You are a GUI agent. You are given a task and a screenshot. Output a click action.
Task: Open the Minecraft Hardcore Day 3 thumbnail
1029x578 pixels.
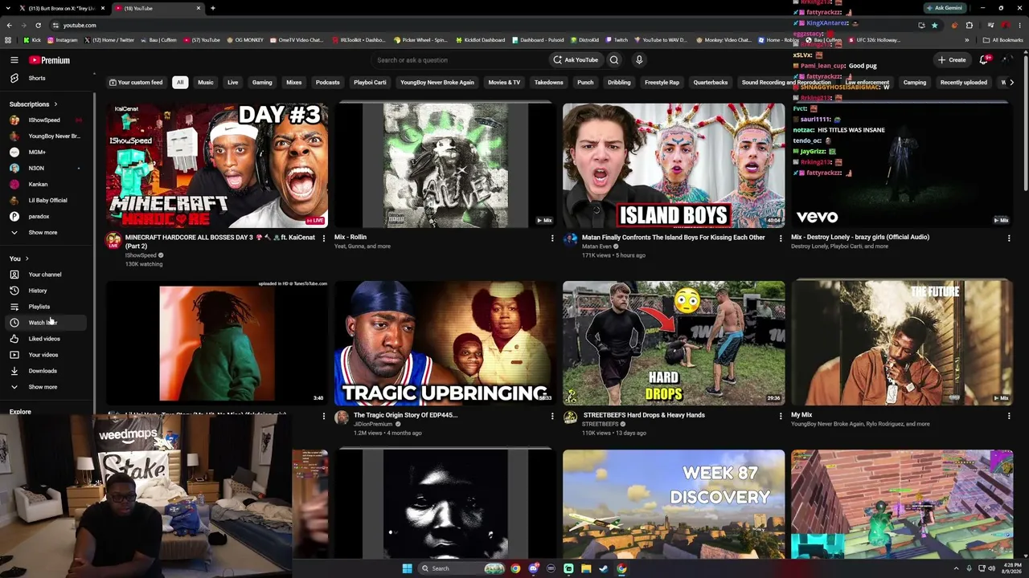217,165
